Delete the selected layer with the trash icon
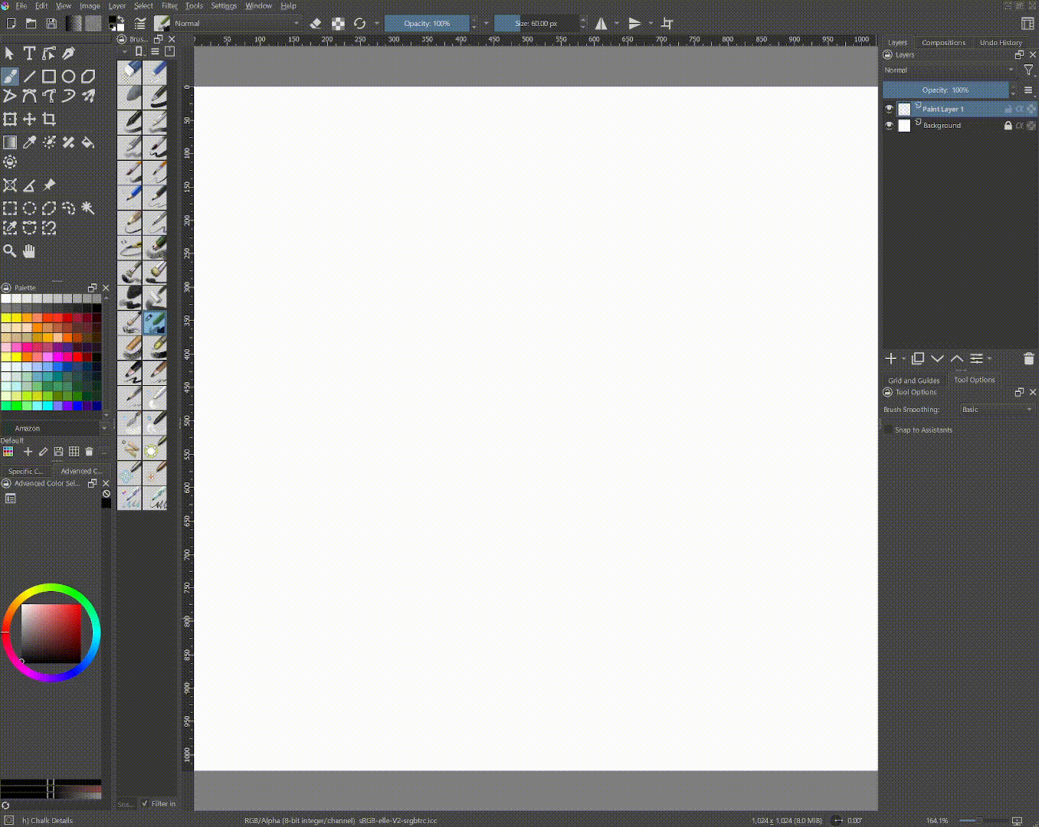 [x=1028, y=358]
